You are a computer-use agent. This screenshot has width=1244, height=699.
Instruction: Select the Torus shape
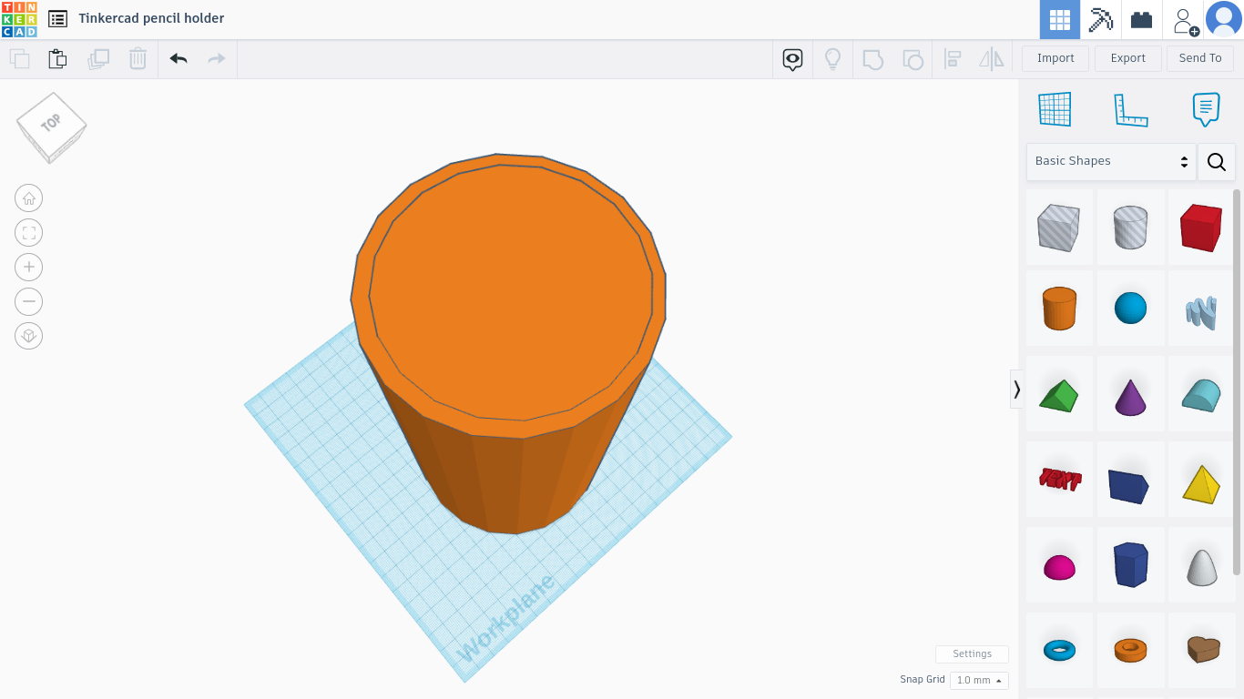tap(1059, 650)
